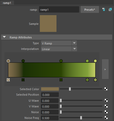Click the checker map icon for V Wave
The height and width of the screenshot is (121, 114).
[x=106, y=106]
